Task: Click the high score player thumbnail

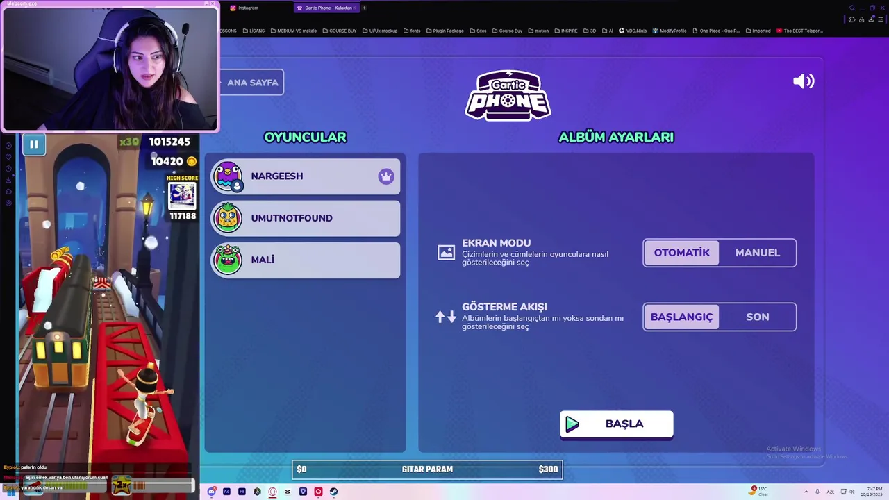Action: coord(182,195)
